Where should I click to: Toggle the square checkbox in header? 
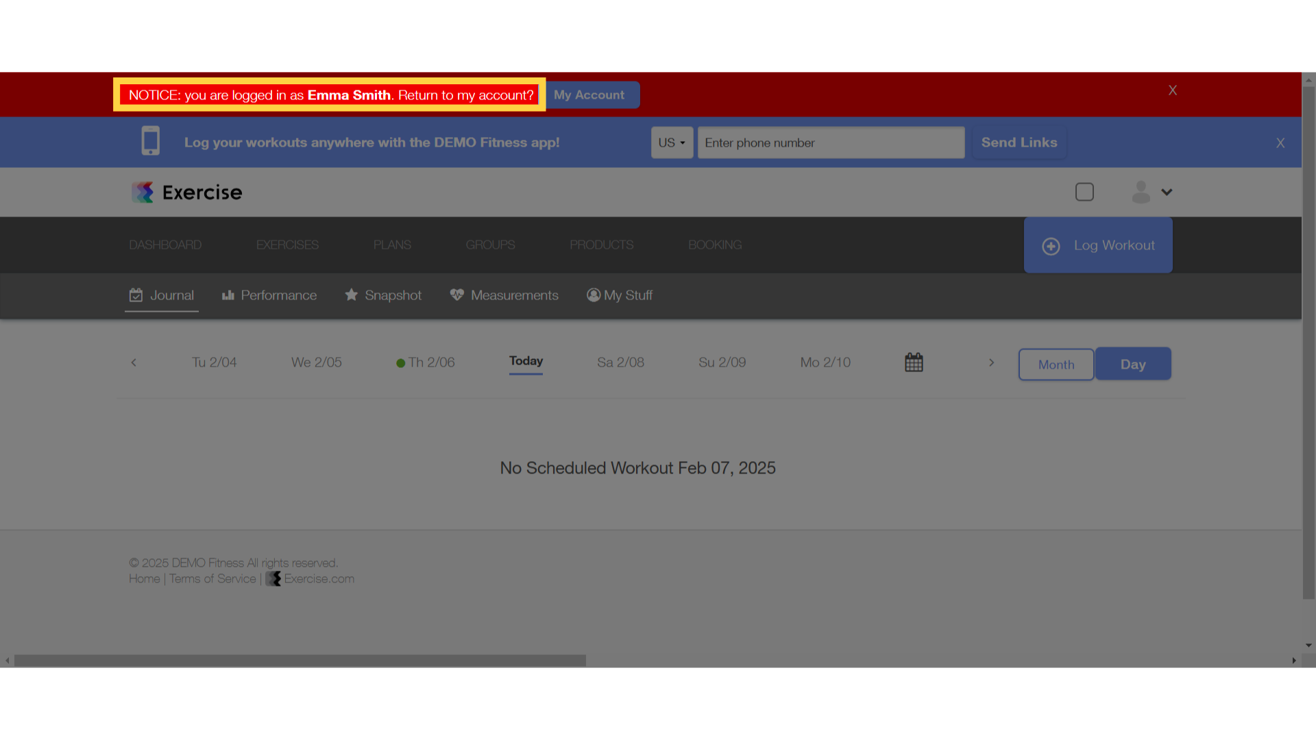click(1084, 192)
